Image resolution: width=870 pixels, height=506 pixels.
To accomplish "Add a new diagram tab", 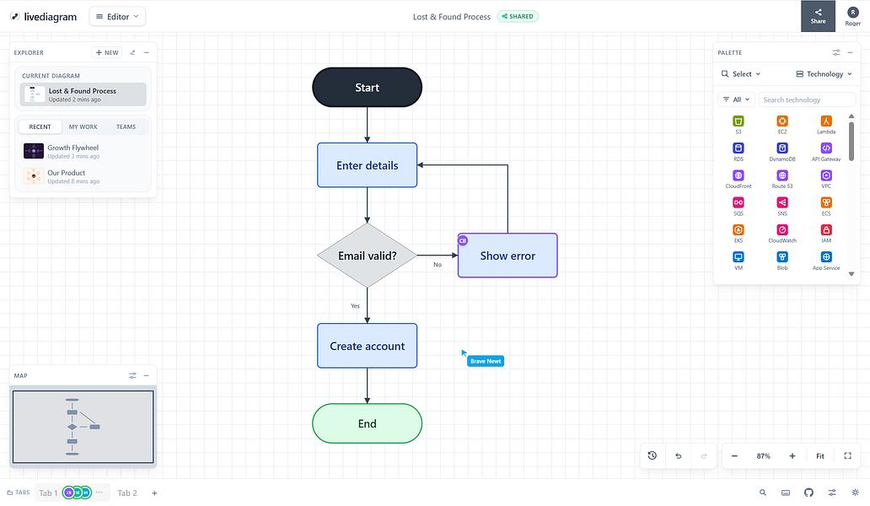I will point(154,493).
